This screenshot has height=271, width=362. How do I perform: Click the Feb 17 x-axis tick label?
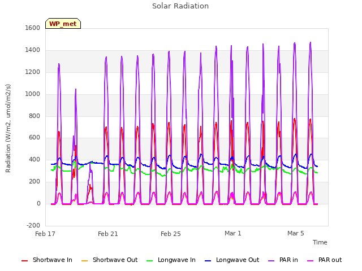point(45,234)
